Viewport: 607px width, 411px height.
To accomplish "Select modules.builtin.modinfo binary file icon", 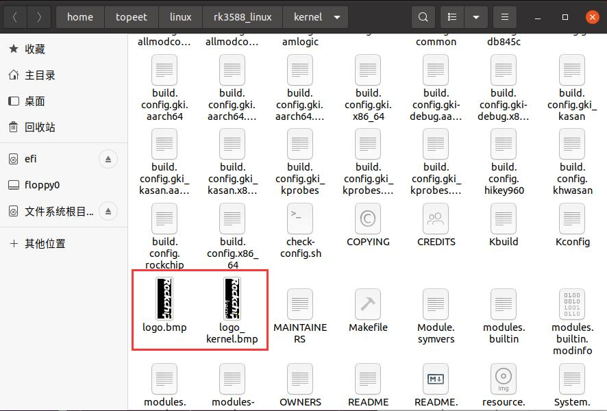I will click(x=572, y=304).
